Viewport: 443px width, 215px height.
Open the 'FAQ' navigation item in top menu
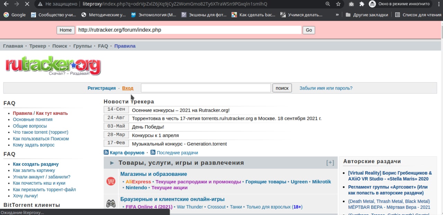click(x=103, y=46)
